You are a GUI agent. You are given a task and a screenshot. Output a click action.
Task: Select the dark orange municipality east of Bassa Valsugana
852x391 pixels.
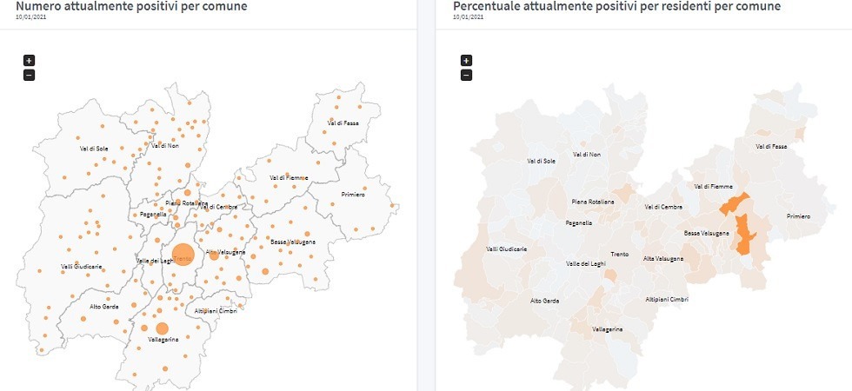coord(745,235)
